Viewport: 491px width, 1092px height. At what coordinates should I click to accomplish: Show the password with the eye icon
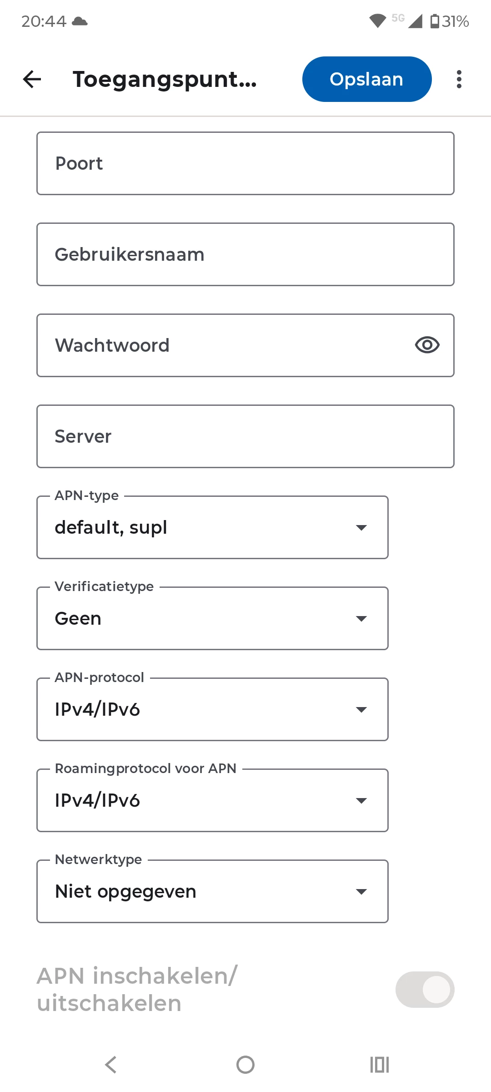427,345
